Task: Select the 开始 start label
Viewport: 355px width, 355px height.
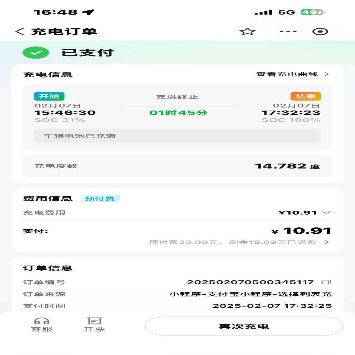Action: 49,96
